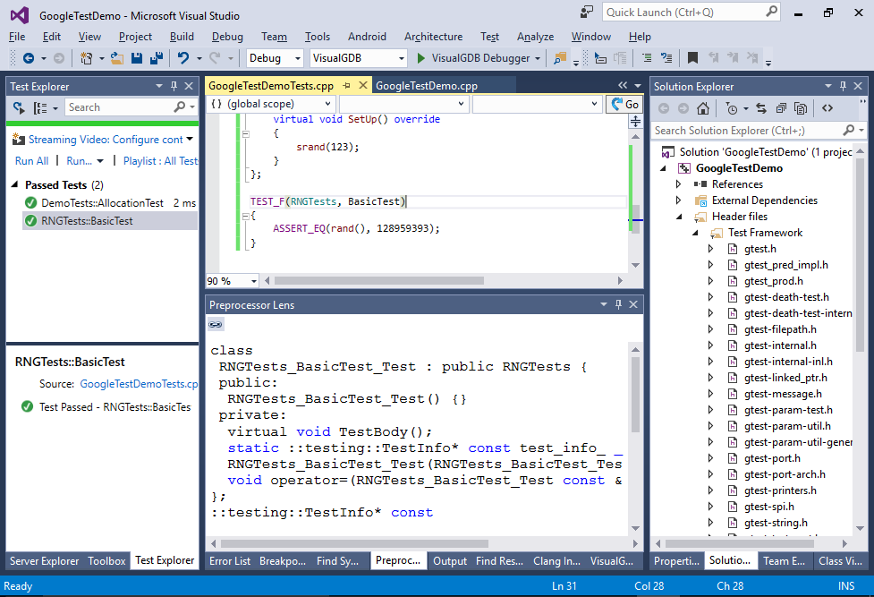This screenshot has height=597, width=874.
Task: Switch to the Server Explorer tab
Action: (x=44, y=561)
